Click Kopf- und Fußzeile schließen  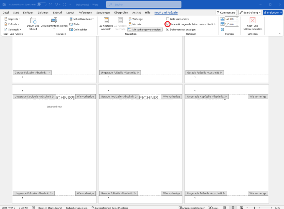[x=252, y=24]
